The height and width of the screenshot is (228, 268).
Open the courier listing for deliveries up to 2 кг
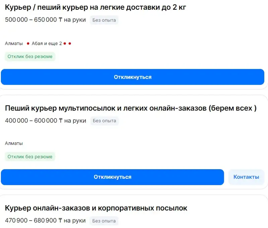click(x=95, y=7)
